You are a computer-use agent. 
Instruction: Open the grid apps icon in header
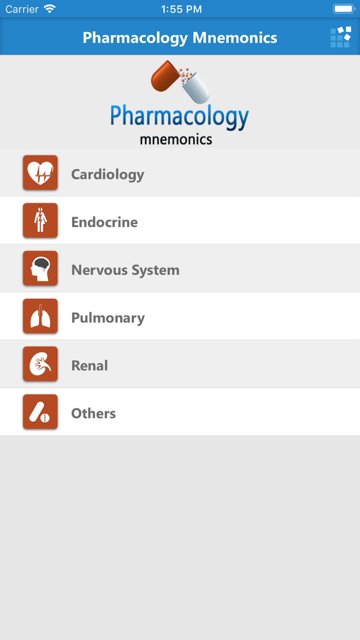coord(341,37)
